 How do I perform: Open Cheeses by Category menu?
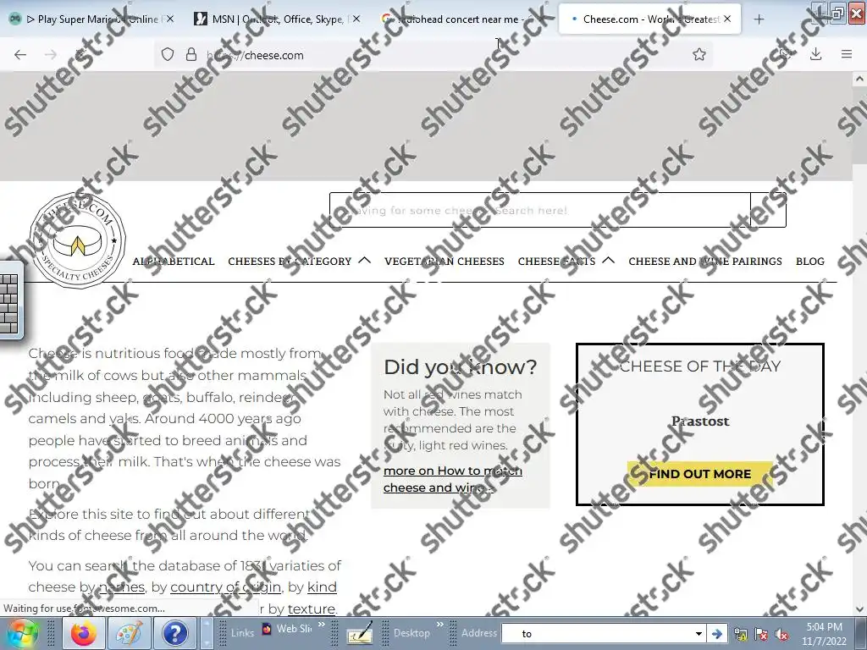coord(290,262)
